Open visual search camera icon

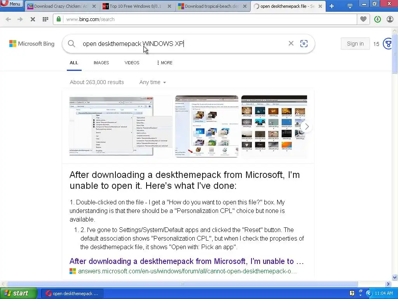tap(304, 44)
